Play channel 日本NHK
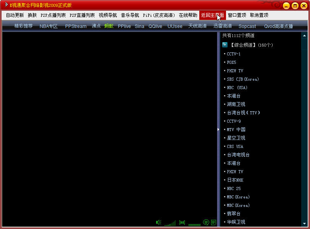Viewport: 310px width, 229px height. click(235, 180)
